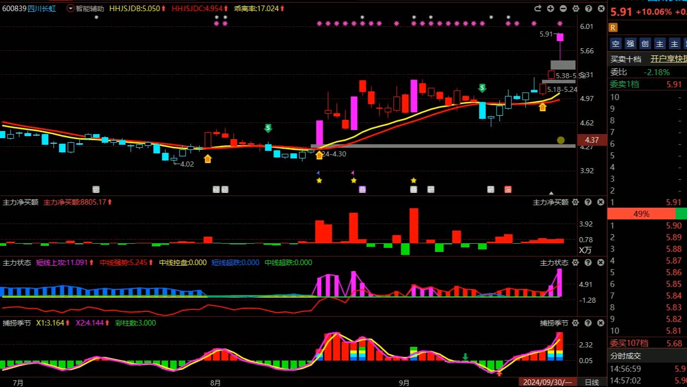
Task: Click the green S sell signal in September
Action: pyautogui.click(x=482, y=88)
